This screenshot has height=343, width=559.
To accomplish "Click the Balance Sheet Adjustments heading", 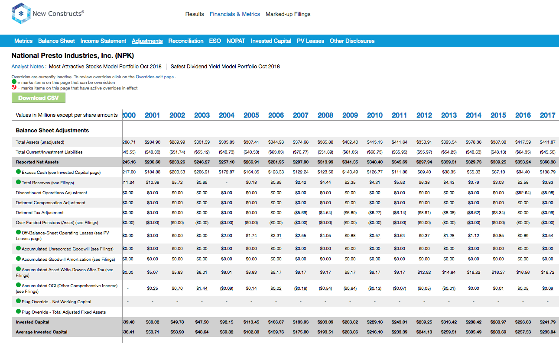I will [x=52, y=131].
